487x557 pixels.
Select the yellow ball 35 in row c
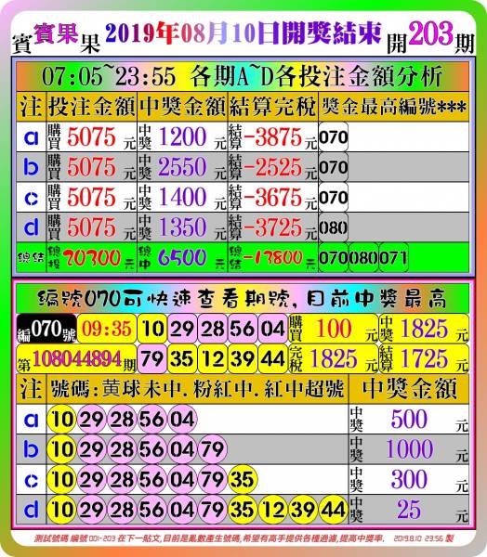(x=243, y=480)
